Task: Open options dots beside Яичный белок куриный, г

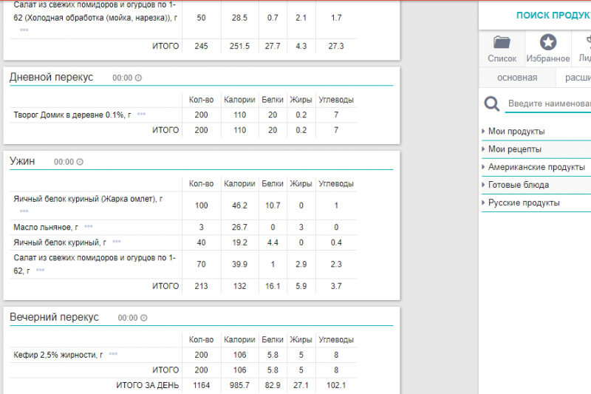Action: pos(117,242)
